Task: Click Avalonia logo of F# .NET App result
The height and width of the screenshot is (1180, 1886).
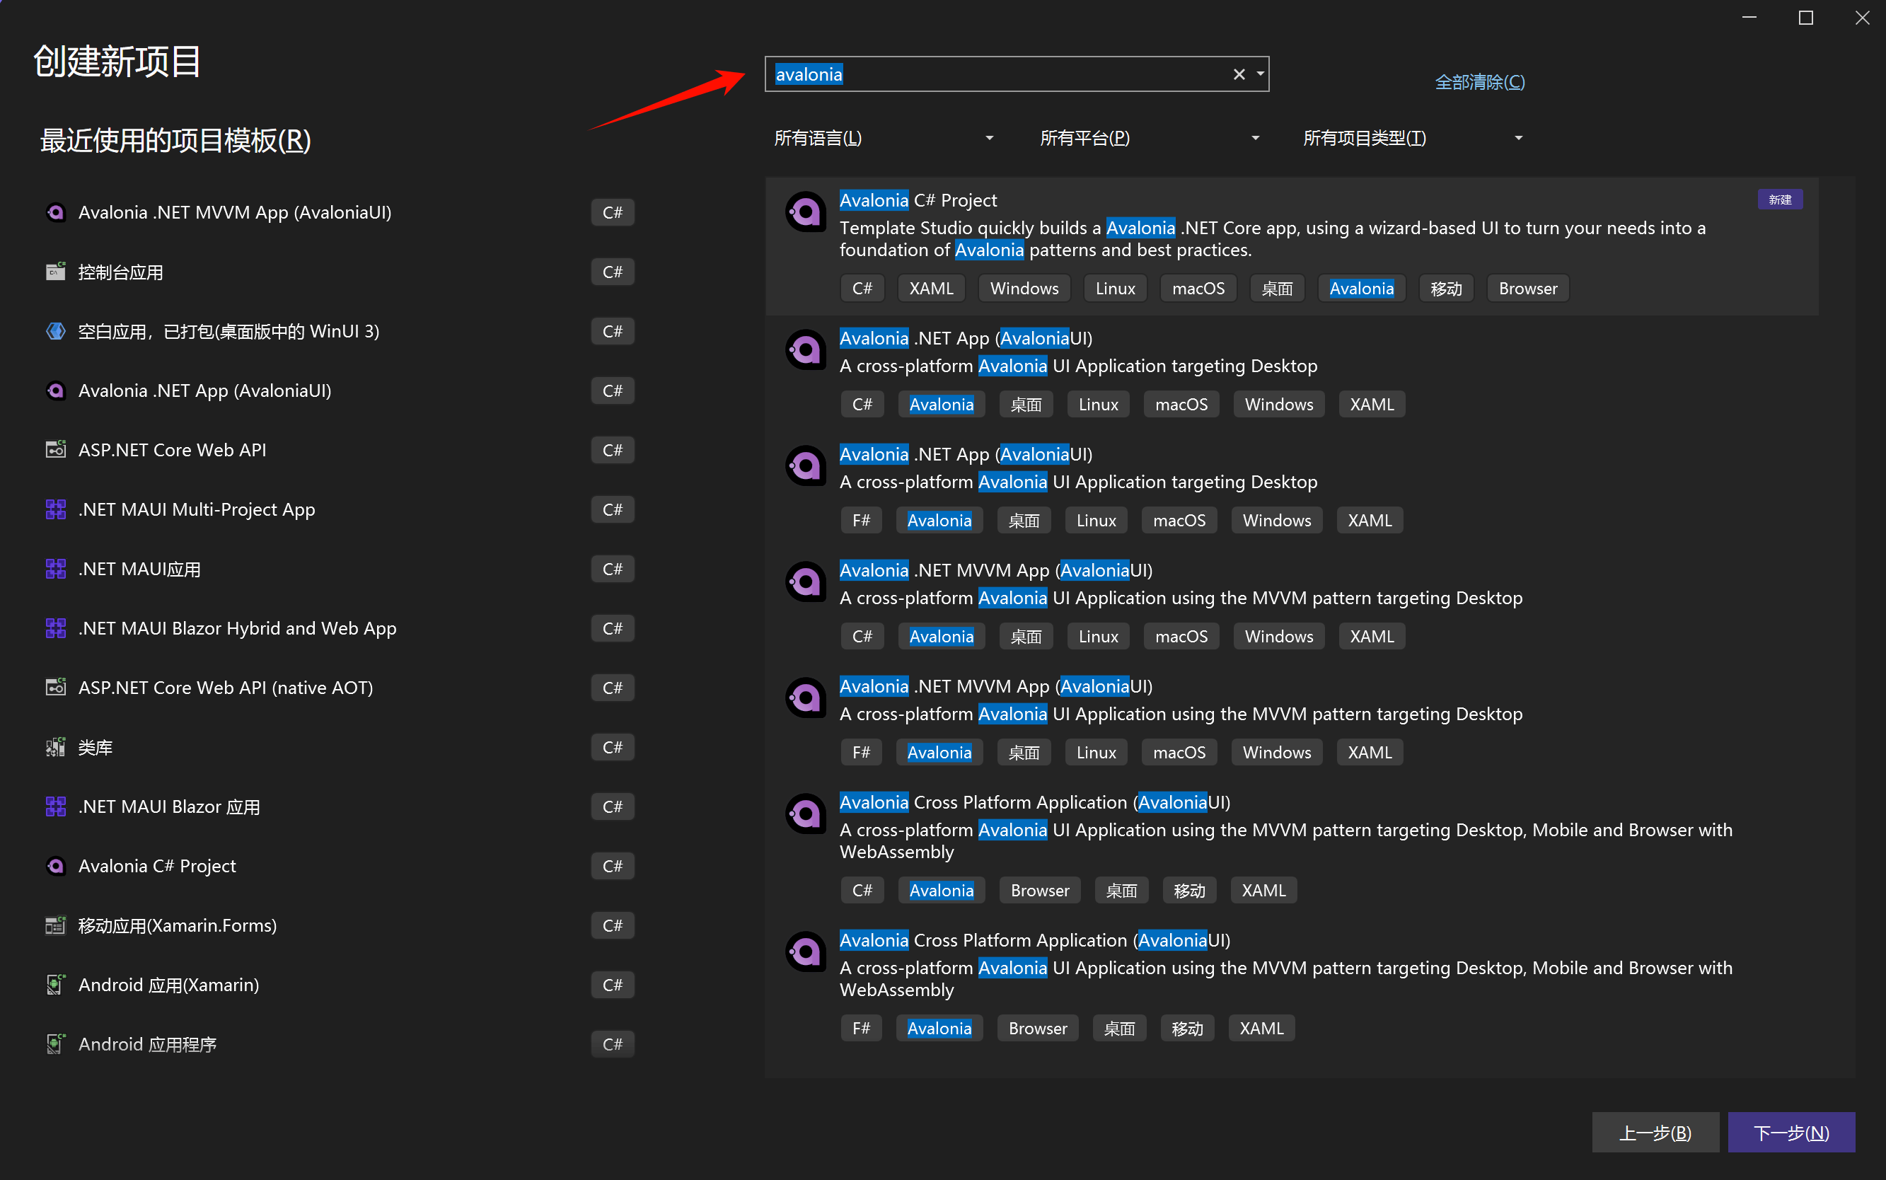Action: click(x=805, y=466)
